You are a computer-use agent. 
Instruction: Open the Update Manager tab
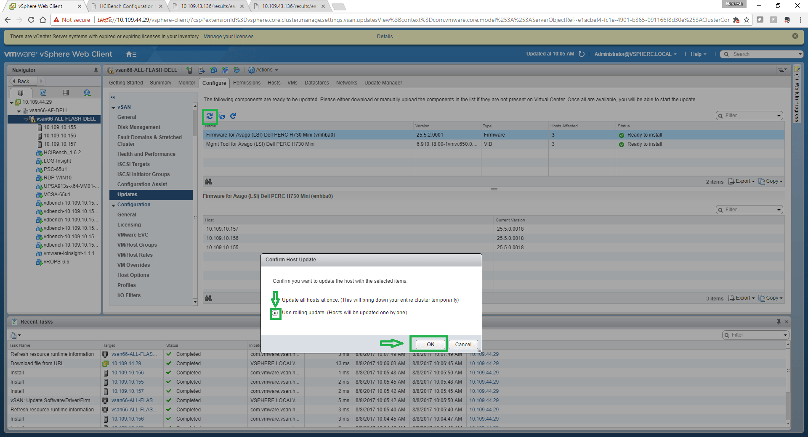click(x=383, y=83)
